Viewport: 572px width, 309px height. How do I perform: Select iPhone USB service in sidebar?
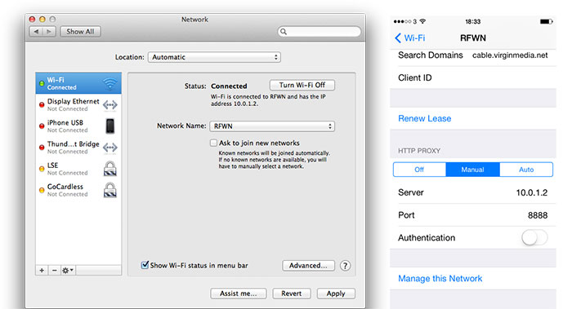tap(78, 126)
